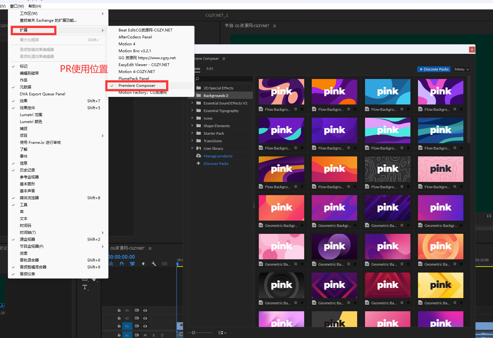Open the Manage products link
Screen dimensions: 493x338
tap(218, 156)
